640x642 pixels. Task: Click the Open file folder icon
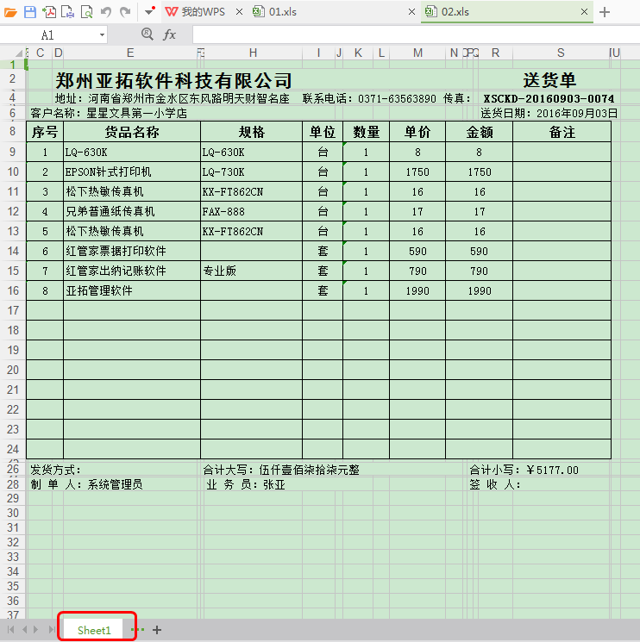click(x=11, y=12)
